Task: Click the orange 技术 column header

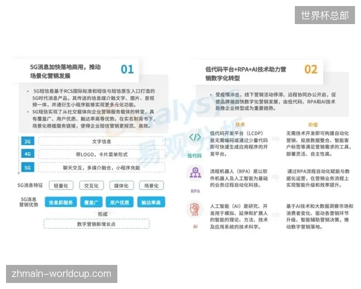Action: (x=240, y=125)
